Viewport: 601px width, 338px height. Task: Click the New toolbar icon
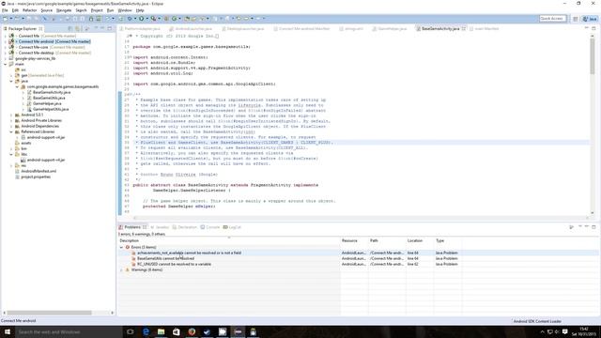(x=5, y=19)
